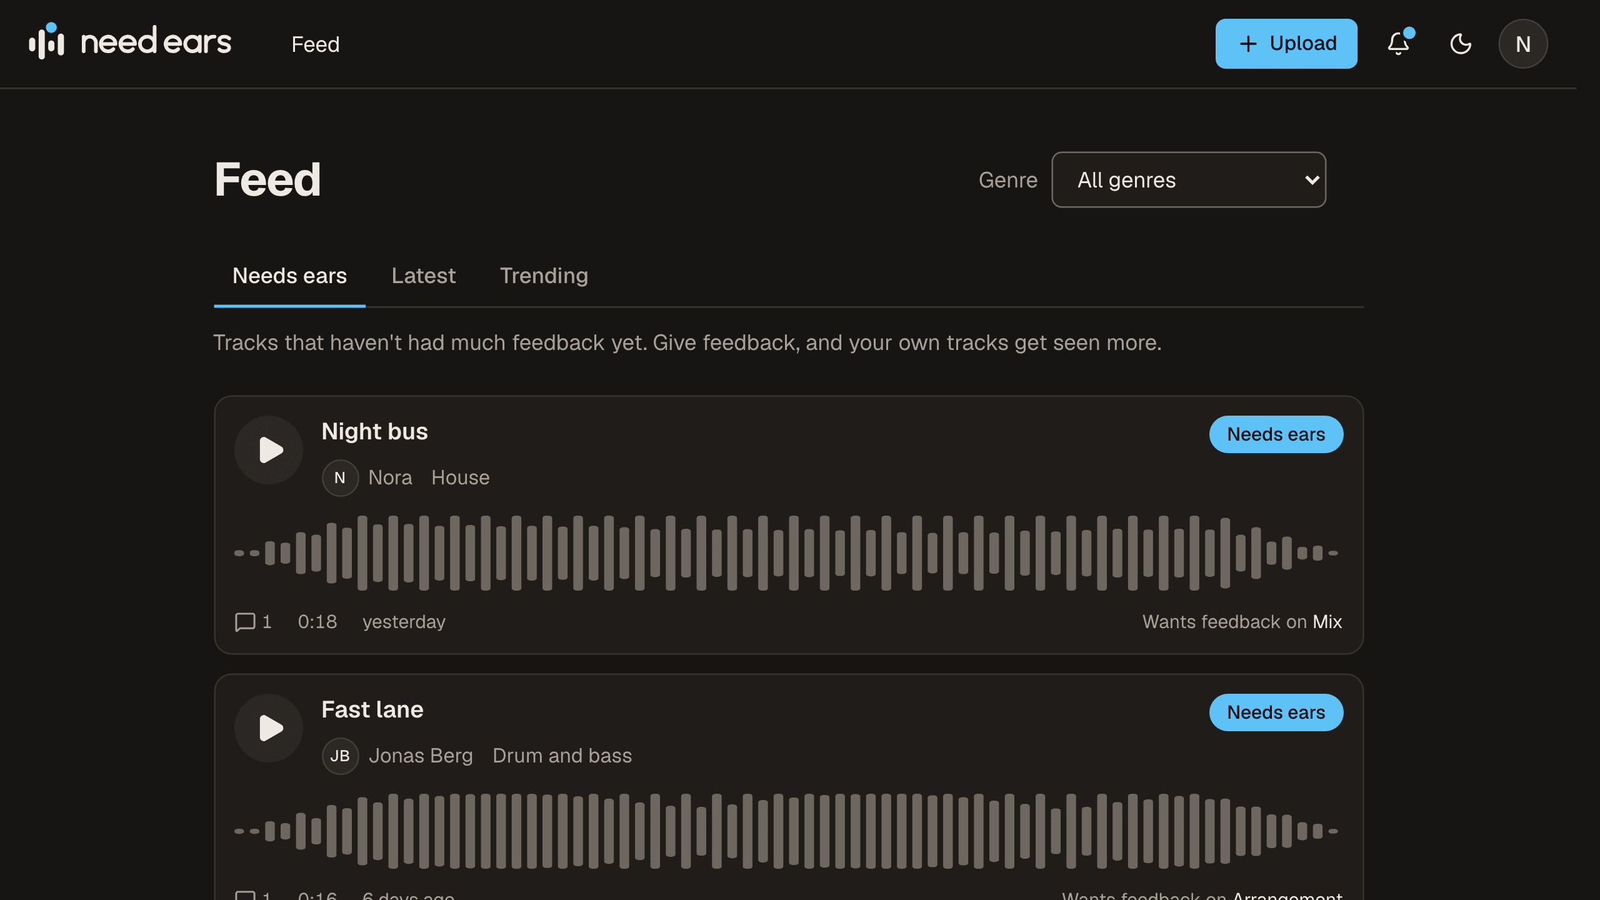Click the Upload button

click(1286, 44)
